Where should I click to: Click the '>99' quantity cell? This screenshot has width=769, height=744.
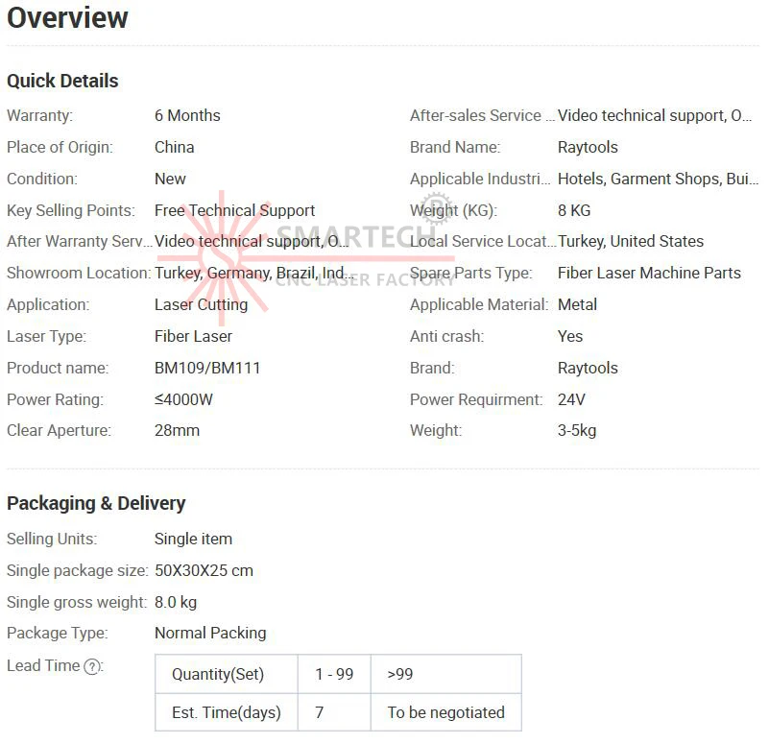(x=445, y=674)
